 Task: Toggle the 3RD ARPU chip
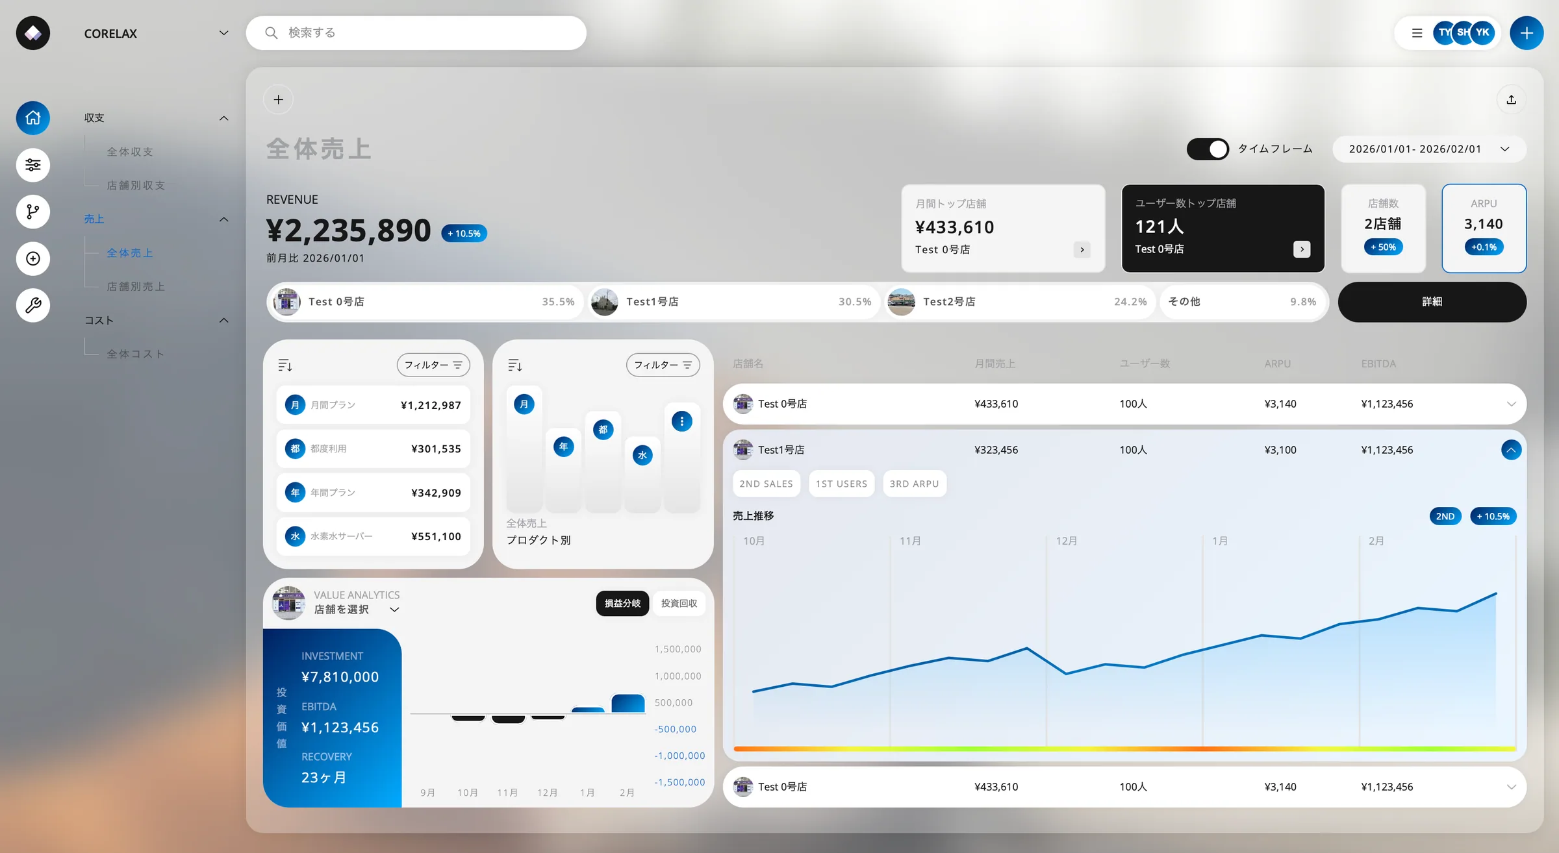click(915, 484)
